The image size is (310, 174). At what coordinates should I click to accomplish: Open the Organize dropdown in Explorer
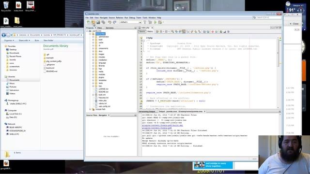[9, 41]
